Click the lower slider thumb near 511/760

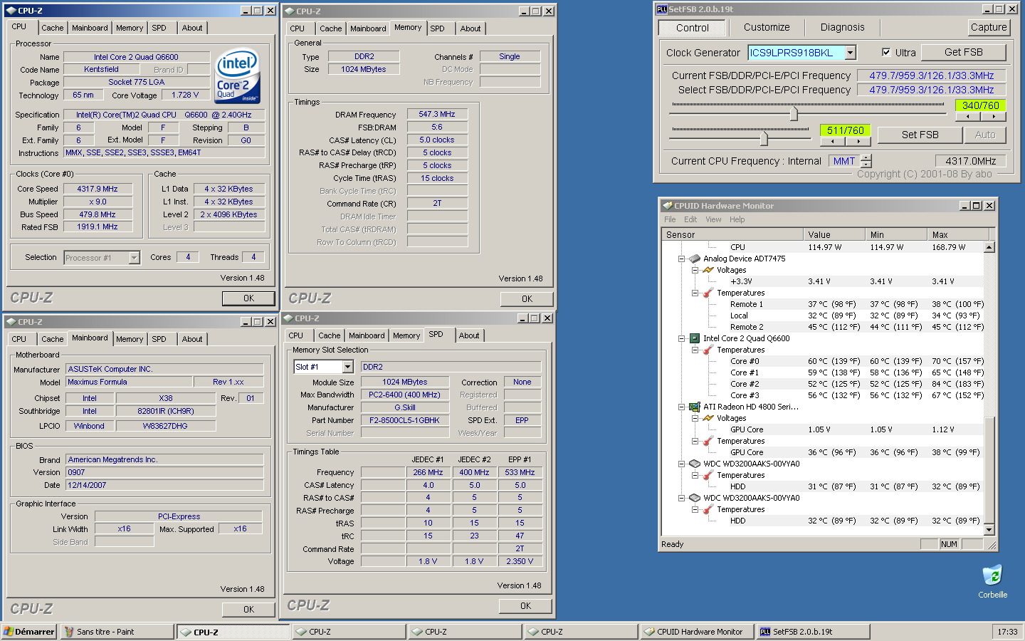click(x=763, y=138)
